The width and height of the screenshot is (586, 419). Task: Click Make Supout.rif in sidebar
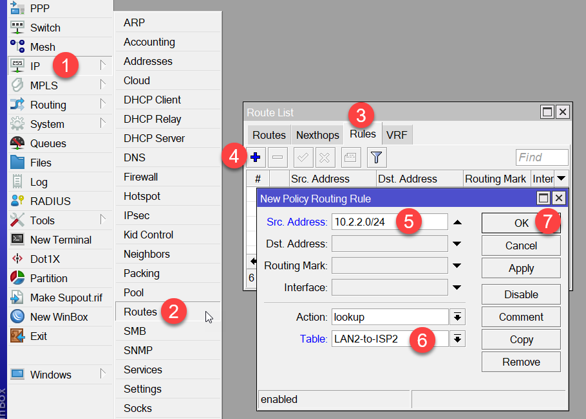(x=66, y=298)
